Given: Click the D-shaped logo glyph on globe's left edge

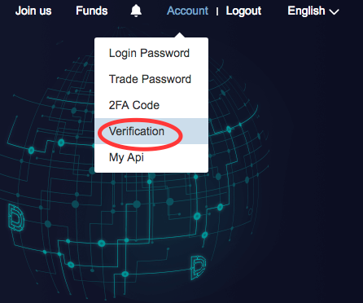Looking at the screenshot, I should pos(16,217).
